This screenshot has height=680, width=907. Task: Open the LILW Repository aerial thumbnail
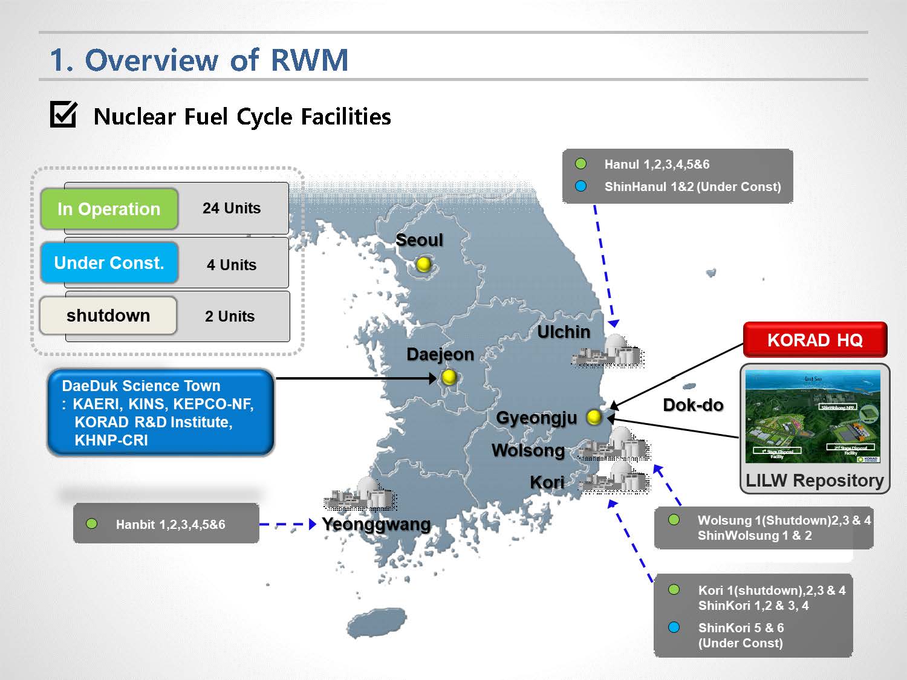pos(813,417)
